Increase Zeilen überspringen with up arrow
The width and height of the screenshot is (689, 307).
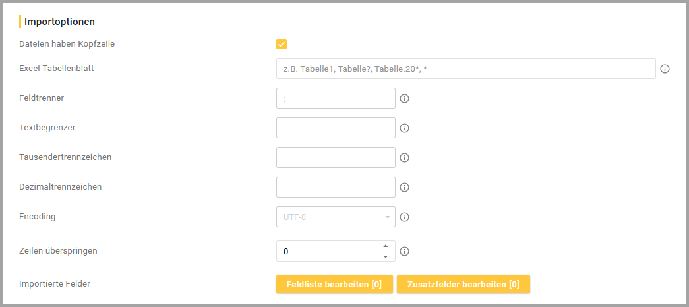tap(386, 246)
